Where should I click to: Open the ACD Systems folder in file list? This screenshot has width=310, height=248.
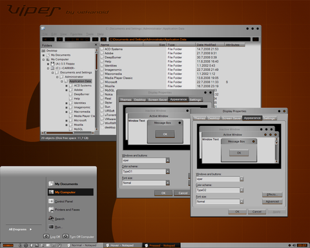point(114,49)
